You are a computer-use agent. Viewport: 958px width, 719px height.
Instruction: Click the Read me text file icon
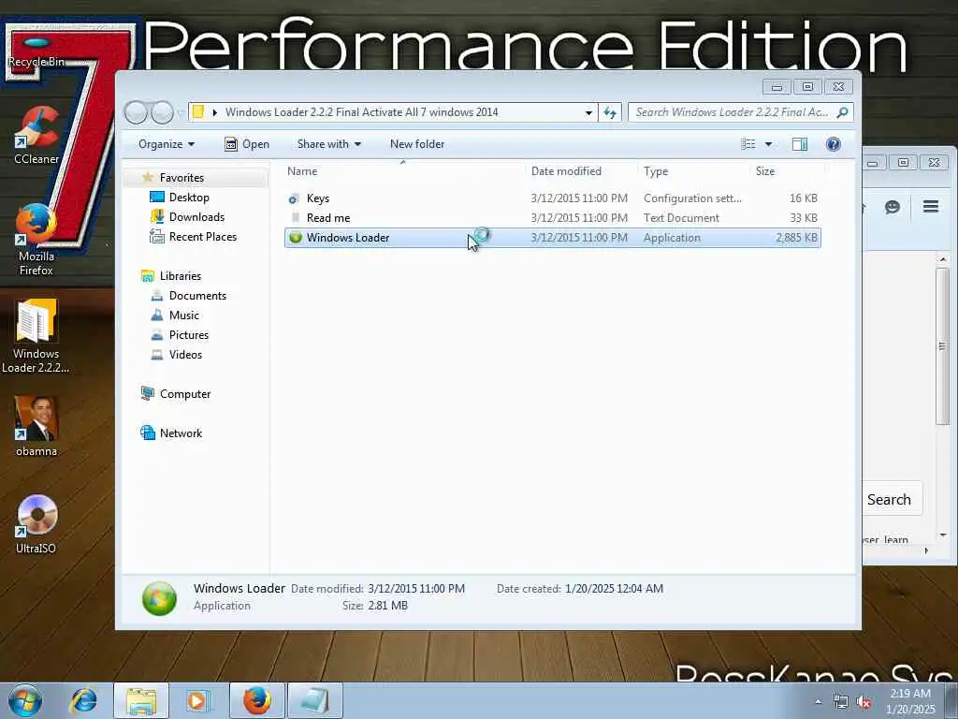click(x=296, y=217)
